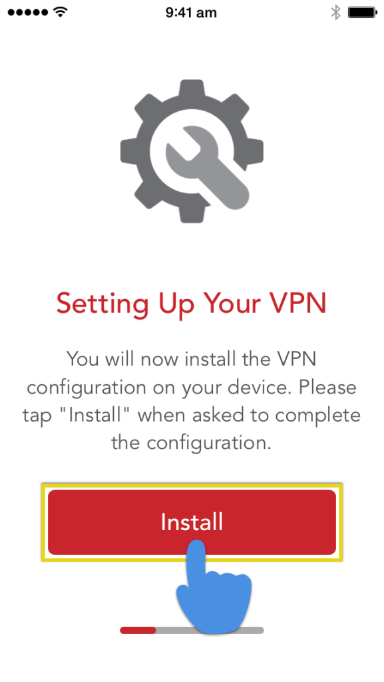Viewport: 384px width, 682px height.
Task: Tap the red Install button
Action: pos(192,522)
